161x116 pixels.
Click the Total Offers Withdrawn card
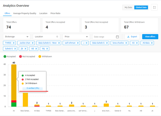click(x=139, y=25)
